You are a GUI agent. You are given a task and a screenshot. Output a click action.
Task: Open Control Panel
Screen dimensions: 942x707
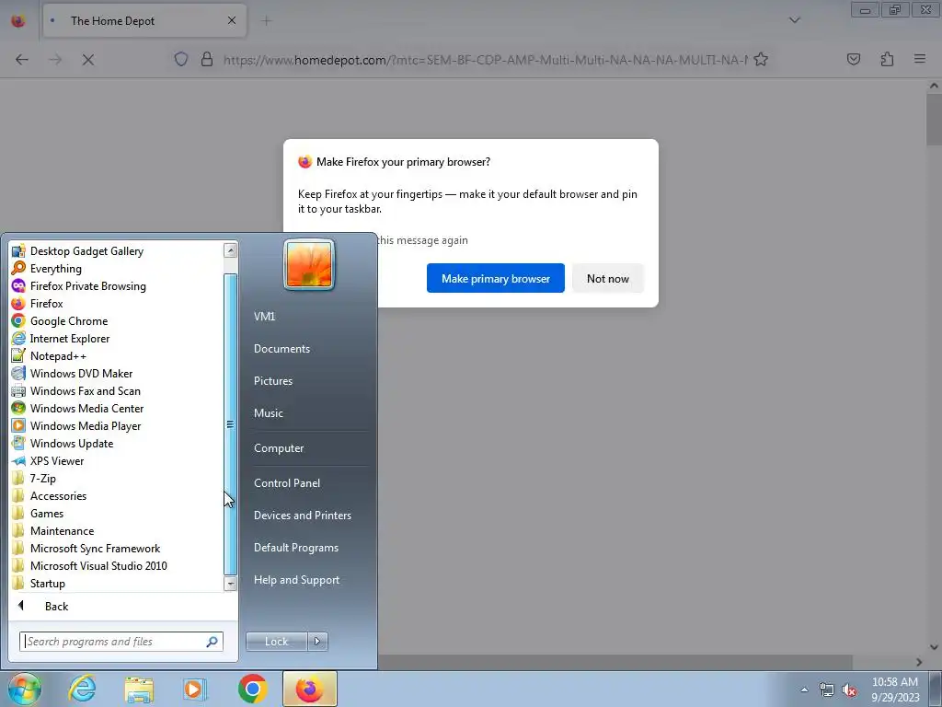(x=287, y=483)
